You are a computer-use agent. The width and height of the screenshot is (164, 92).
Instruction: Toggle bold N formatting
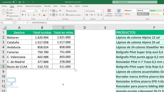[23, 15]
